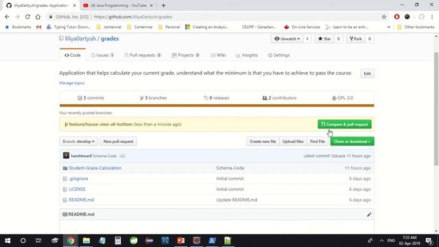
Task: Select the Code tab
Action: (x=73, y=55)
